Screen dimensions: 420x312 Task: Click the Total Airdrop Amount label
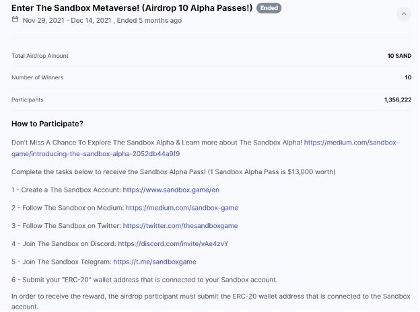40,56
